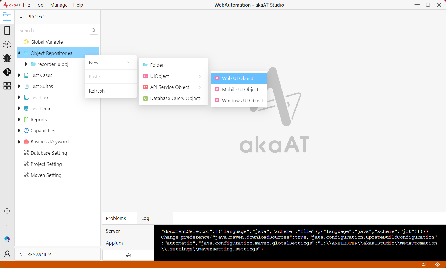Select Test Suites text label
The height and width of the screenshot is (268, 446).
[x=42, y=86]
